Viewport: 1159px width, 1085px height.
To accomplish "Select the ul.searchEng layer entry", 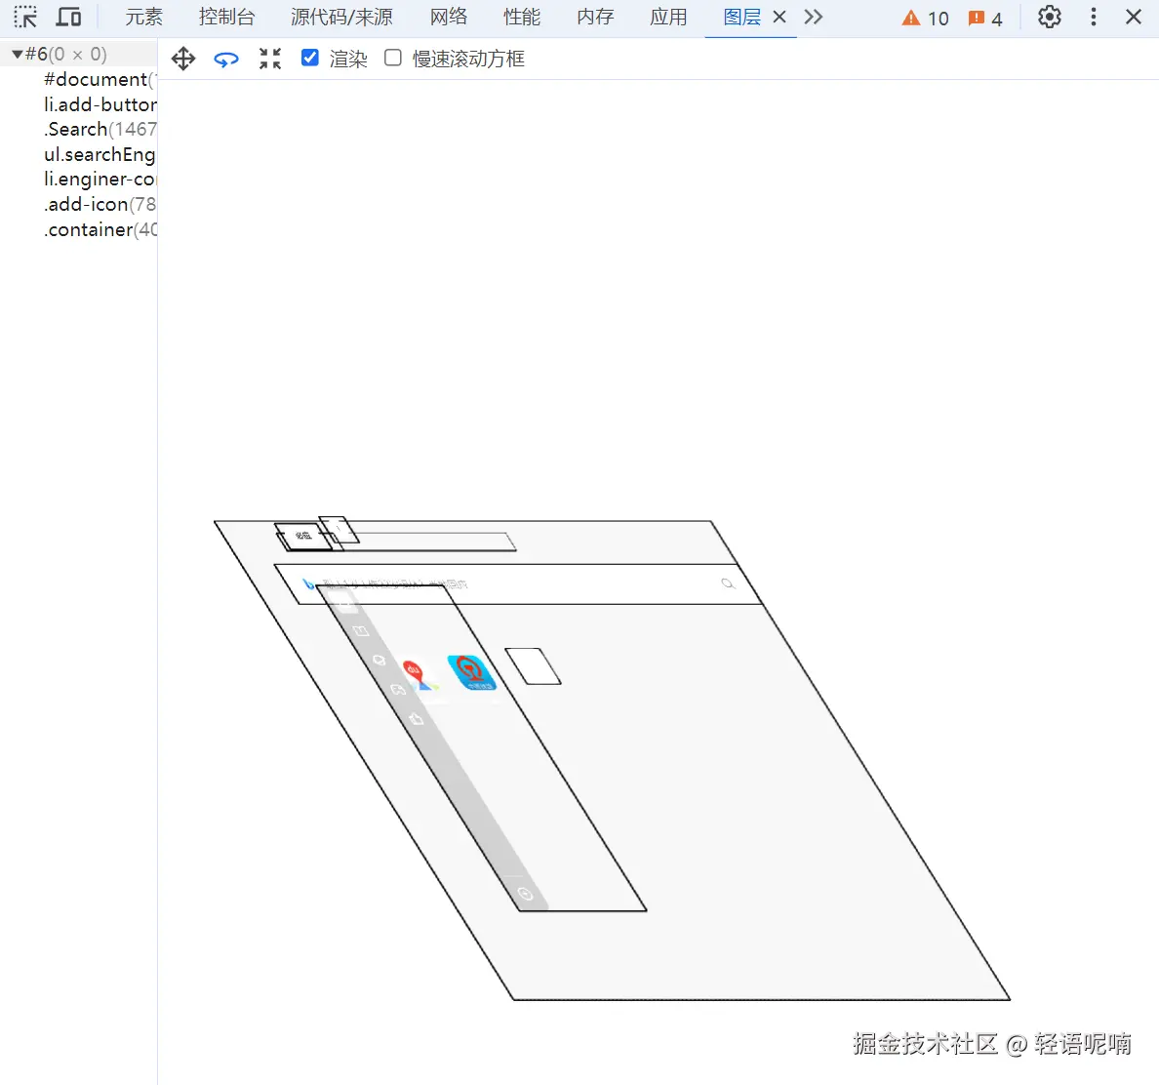I will coord(99,154).
